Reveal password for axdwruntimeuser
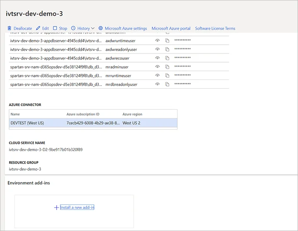 pyautogui.click(x=157, y=41)
